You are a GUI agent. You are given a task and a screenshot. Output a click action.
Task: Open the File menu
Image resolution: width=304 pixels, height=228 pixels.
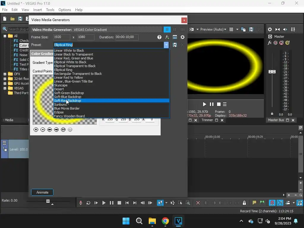tap(5, 10)
